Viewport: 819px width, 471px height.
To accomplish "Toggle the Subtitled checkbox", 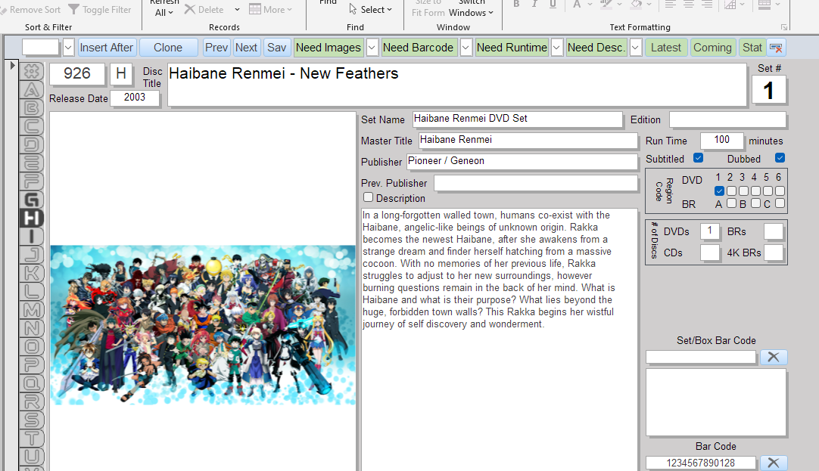I will click(x=698, y=157).
